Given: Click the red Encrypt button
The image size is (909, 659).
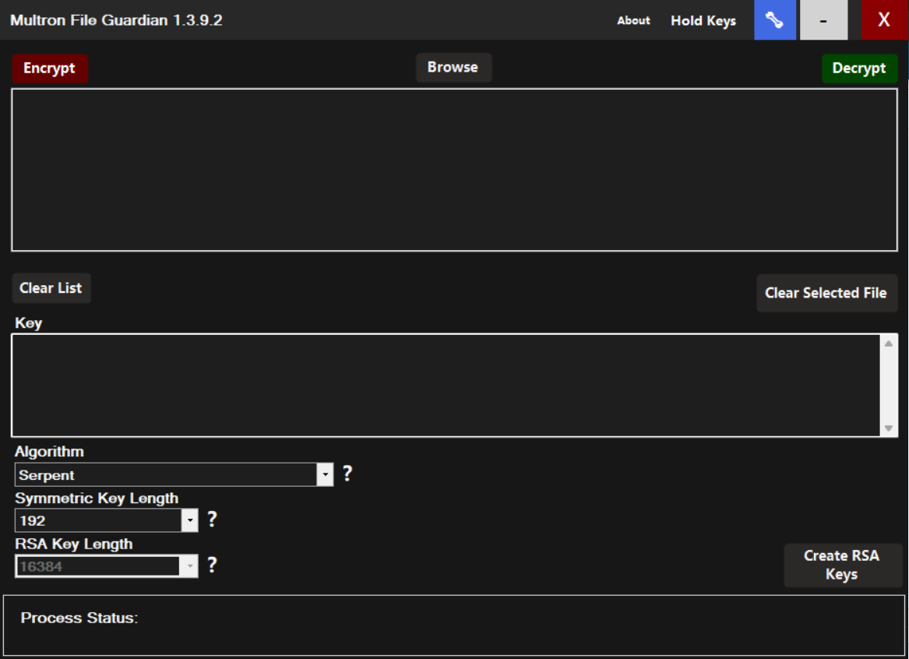Looking at the screenshot, I should (49, 68).
